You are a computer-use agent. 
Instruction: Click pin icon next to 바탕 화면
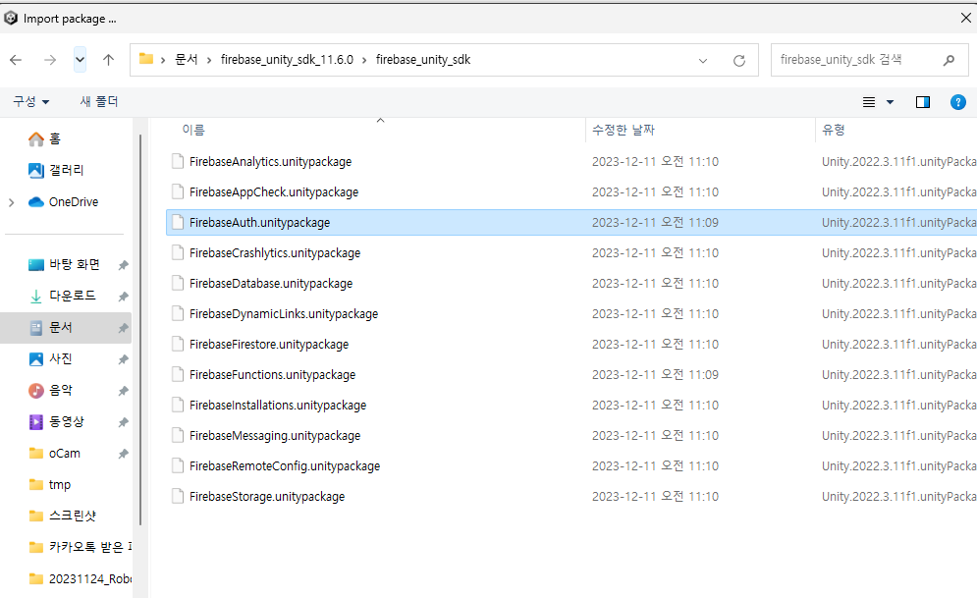pos(124,265)
